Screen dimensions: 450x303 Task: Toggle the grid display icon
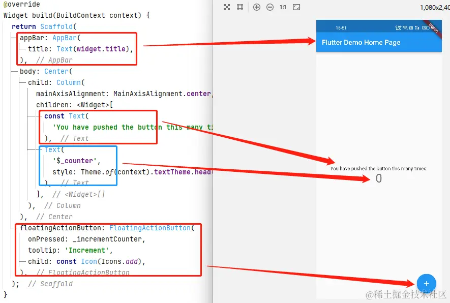point(240,8)
